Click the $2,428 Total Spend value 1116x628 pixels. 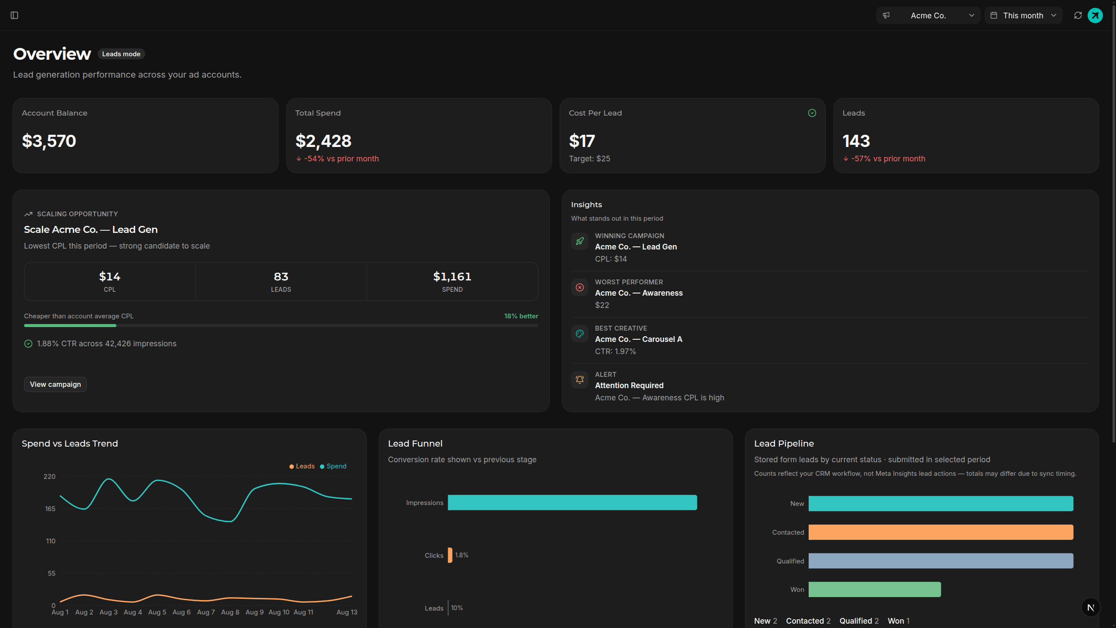coord(323,141)
